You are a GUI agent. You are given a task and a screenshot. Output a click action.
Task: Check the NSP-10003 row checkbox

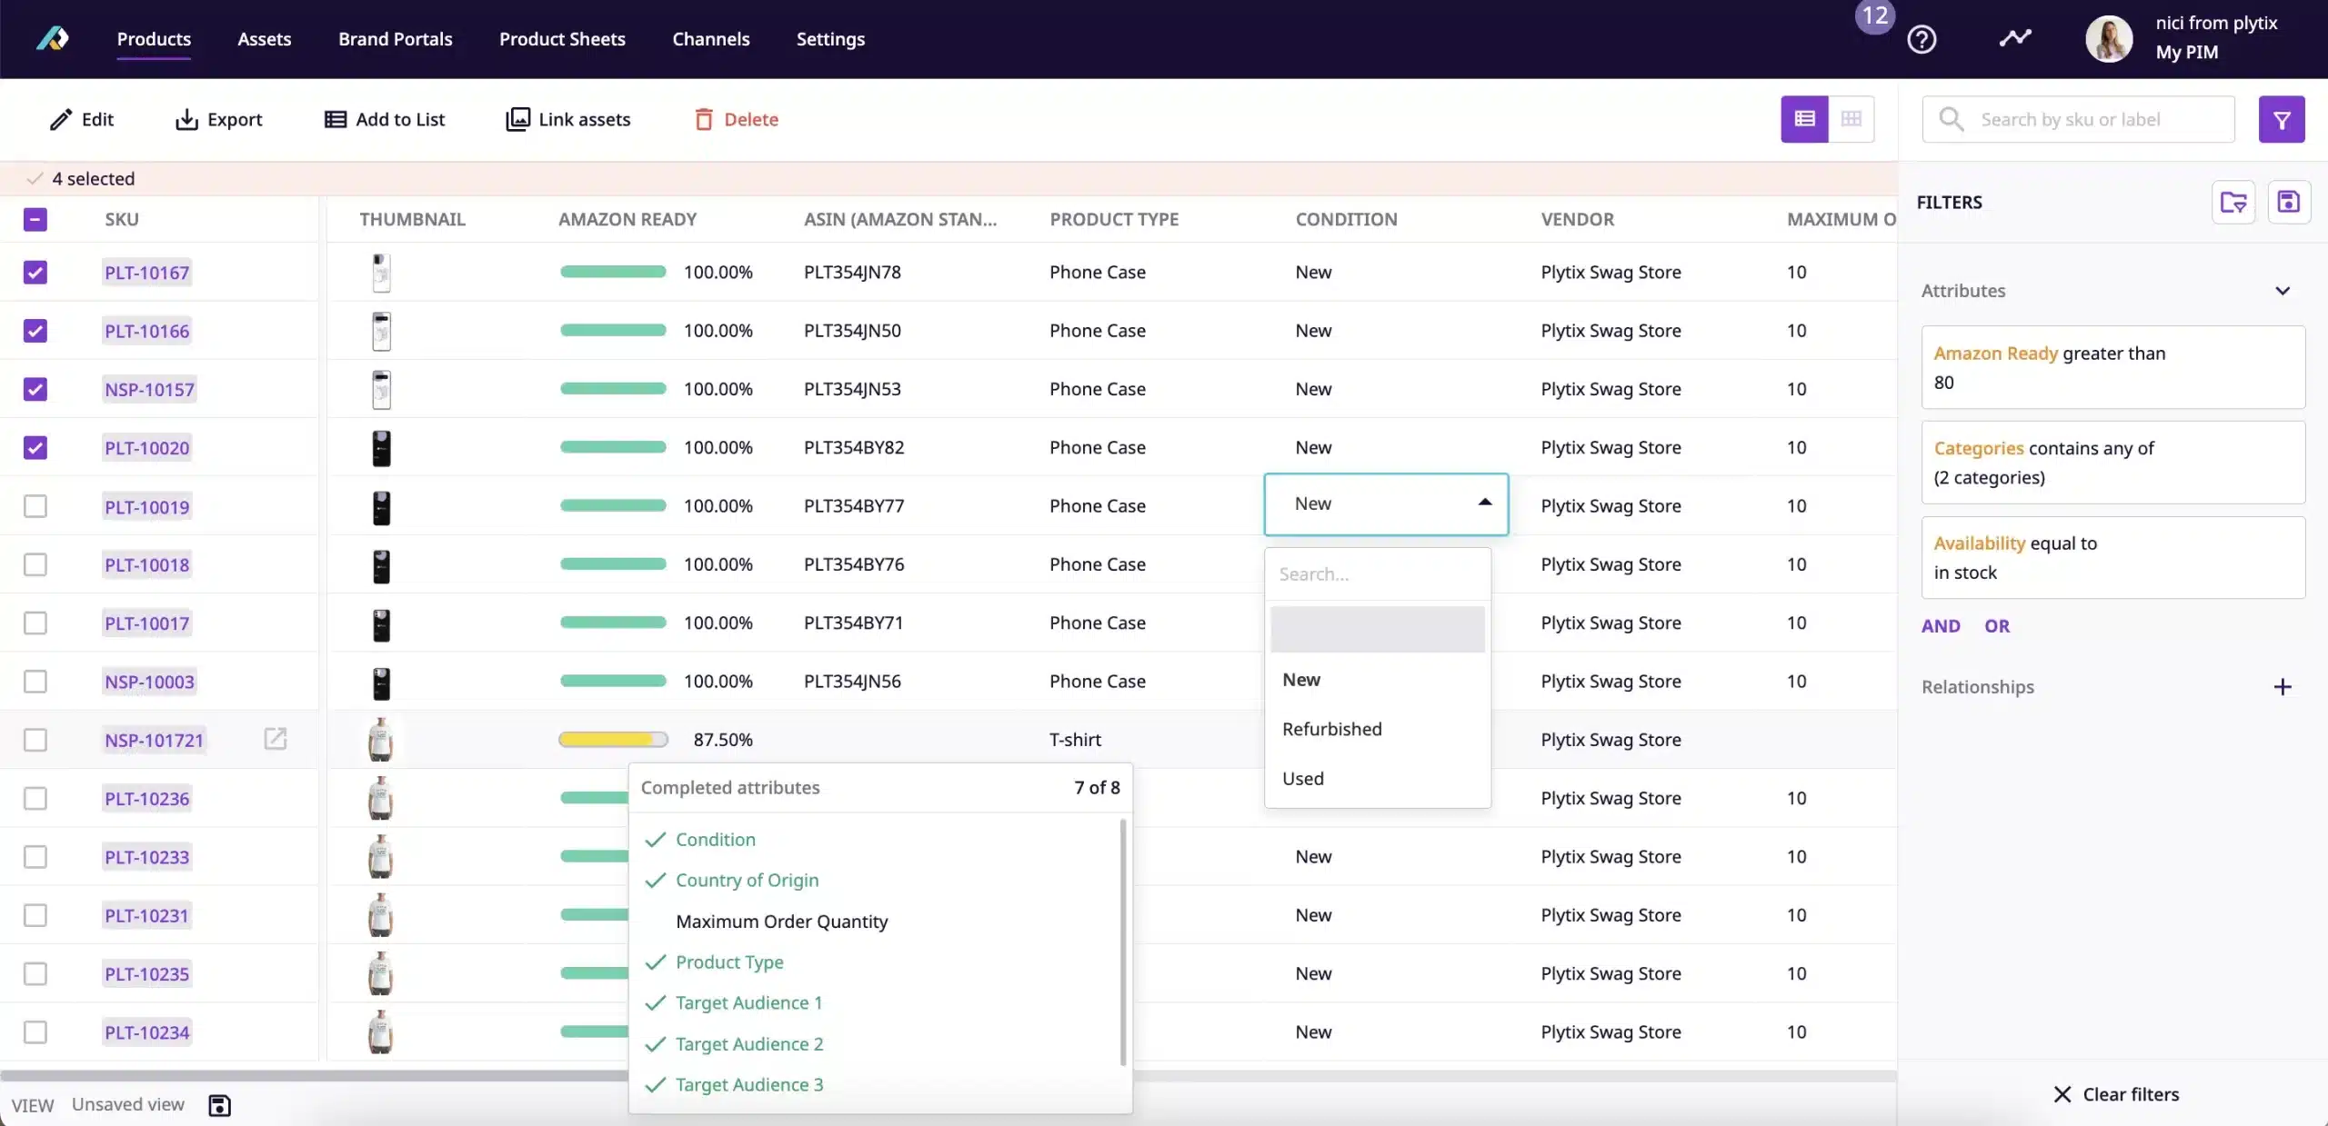(35, 682)
